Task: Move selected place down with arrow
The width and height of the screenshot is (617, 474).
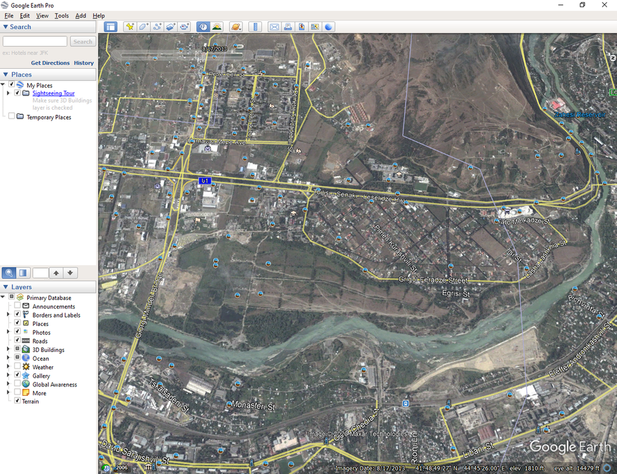Action: pyautogui.click(x=70, y=273)
